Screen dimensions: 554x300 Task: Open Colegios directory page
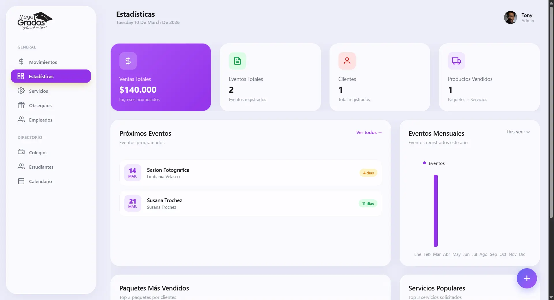click(38, 152)
